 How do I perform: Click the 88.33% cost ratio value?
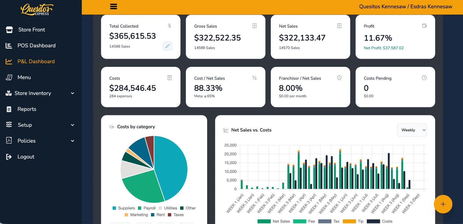(x=208, y=88)
